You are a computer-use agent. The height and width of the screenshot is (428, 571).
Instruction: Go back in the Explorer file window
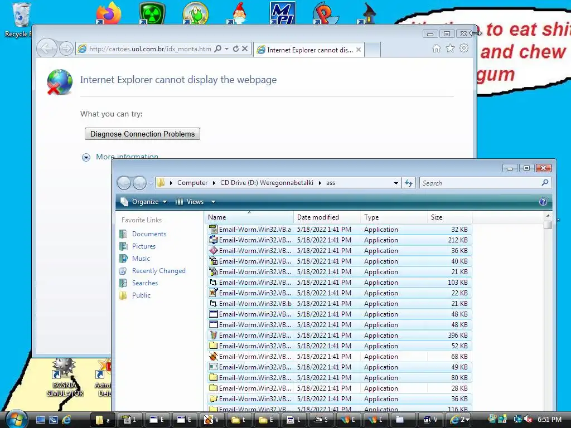tap(124, 183)
